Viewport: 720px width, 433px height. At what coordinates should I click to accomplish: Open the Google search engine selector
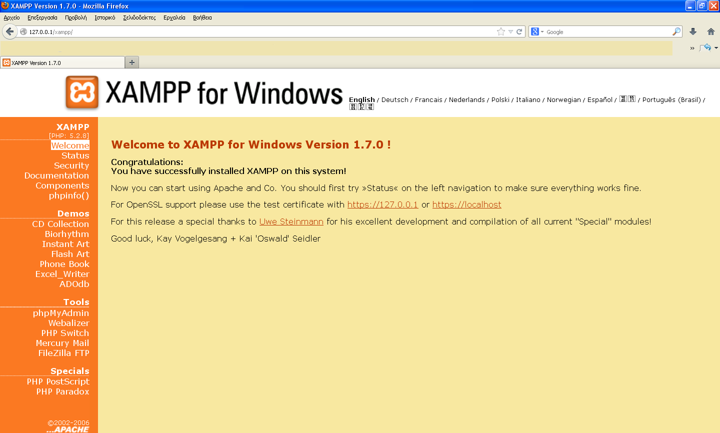[x=537, y=31]
